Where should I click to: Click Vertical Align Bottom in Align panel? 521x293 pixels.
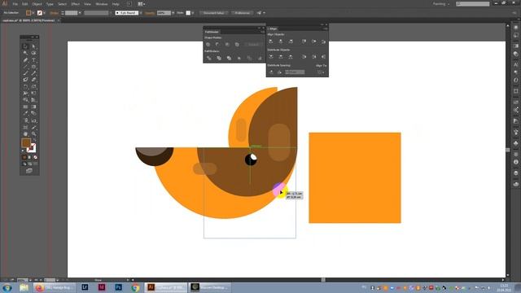click(324, 42)
